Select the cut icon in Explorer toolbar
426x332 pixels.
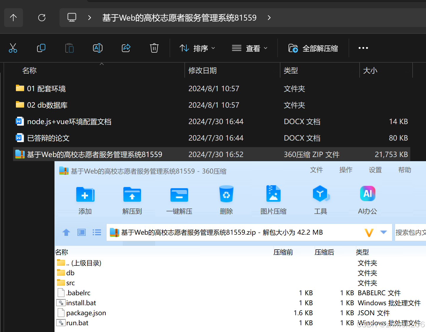pos(13,48)
